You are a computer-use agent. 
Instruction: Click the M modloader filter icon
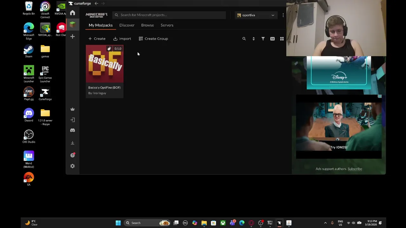(272, 39)
